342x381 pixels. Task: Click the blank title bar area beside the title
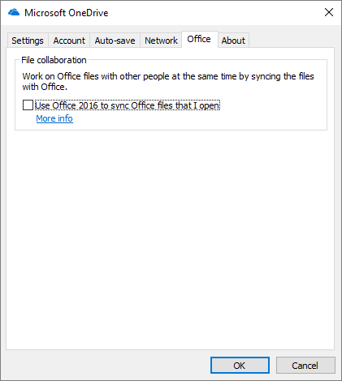click(214, 12)
